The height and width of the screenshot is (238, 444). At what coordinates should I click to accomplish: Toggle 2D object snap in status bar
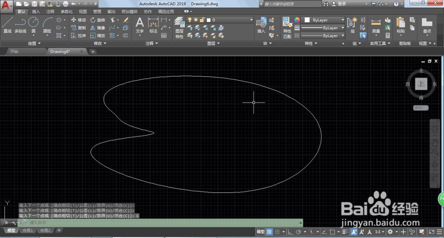pos(333,232)
